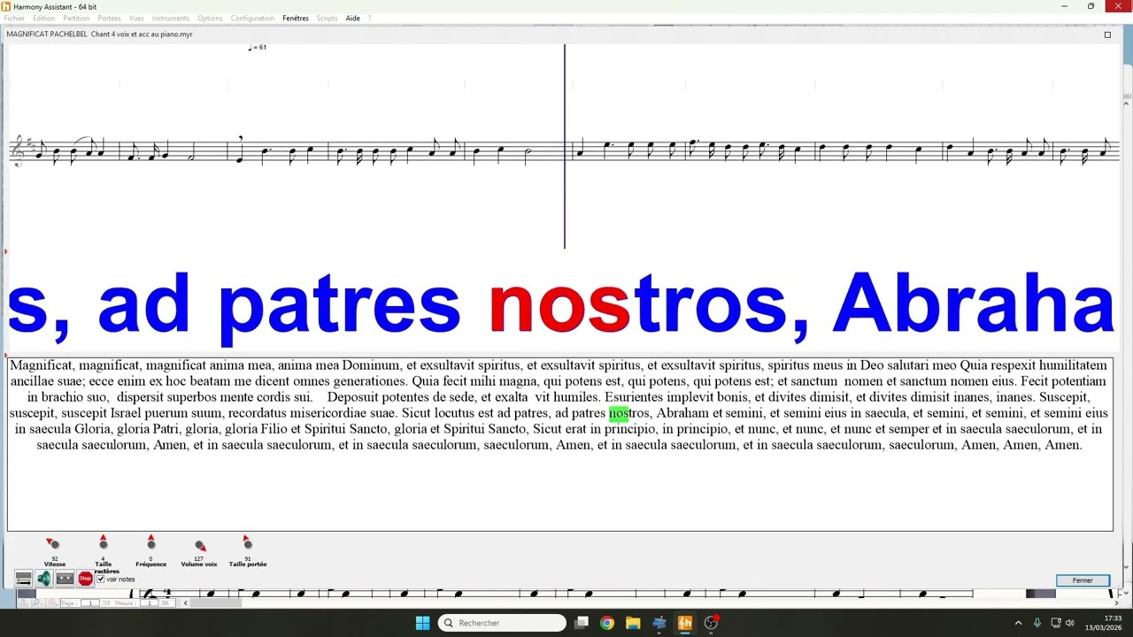Click the file title 'MAGNIFICAT PACHELBEL' label

tap(46, 35)
